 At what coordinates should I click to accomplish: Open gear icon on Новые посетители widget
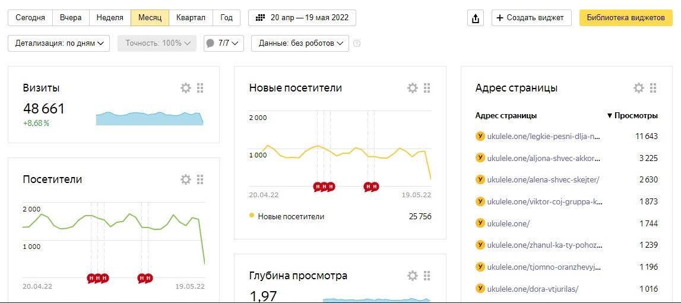point(413,88)
